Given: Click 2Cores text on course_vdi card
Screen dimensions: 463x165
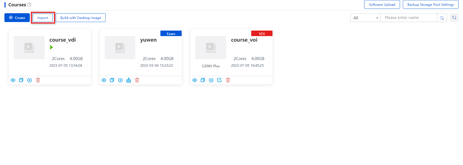Looking at the screenshot, I should 58,59.
